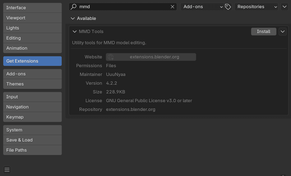Open the hamburger menu in the bottom corner
This screenshot has width=291, height=176.
pos(7,170)
